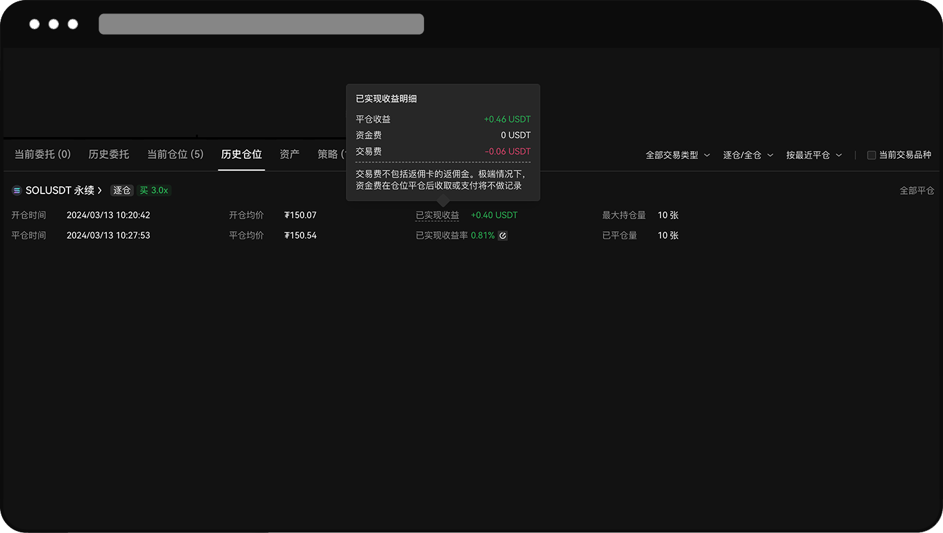This screenshot has height=533, width=943.
Task: Switch to the 历史委托 tab
Action: 108,154
